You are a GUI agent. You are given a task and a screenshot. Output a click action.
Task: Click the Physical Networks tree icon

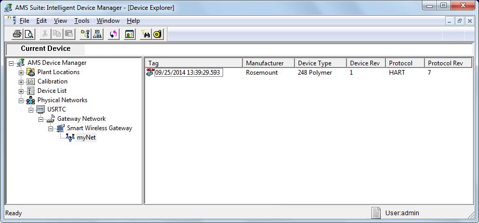tap(31, 100)
